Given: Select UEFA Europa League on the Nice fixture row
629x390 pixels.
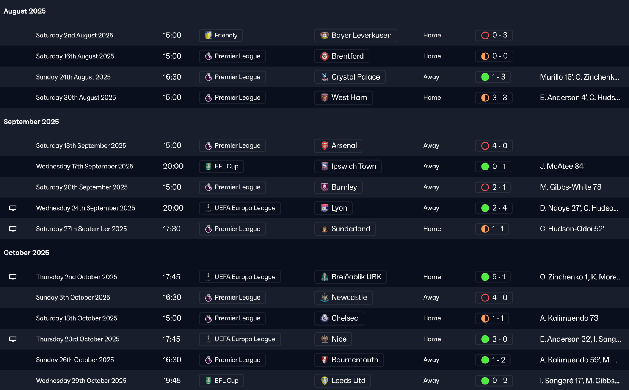Looking at the screenshot, I should pyautogui.click(x=240, y=339).
